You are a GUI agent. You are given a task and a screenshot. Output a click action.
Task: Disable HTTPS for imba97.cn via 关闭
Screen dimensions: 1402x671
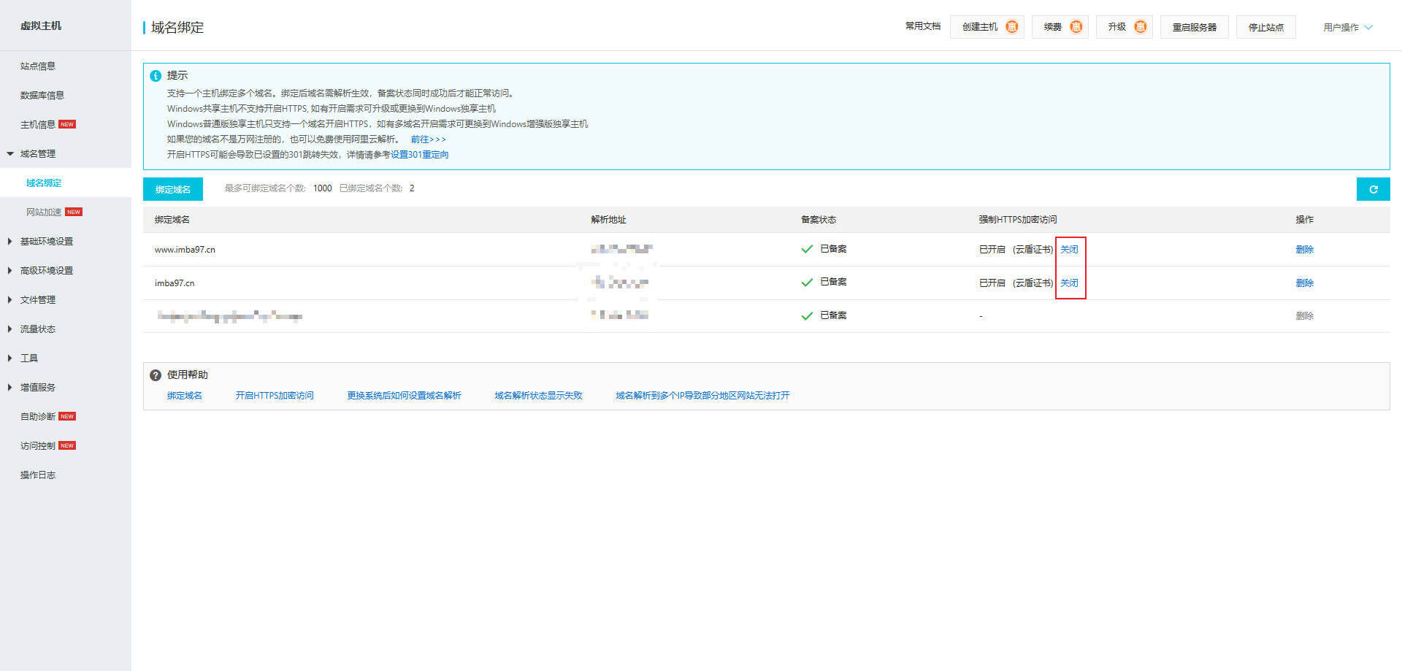[x=1069, y=283]
